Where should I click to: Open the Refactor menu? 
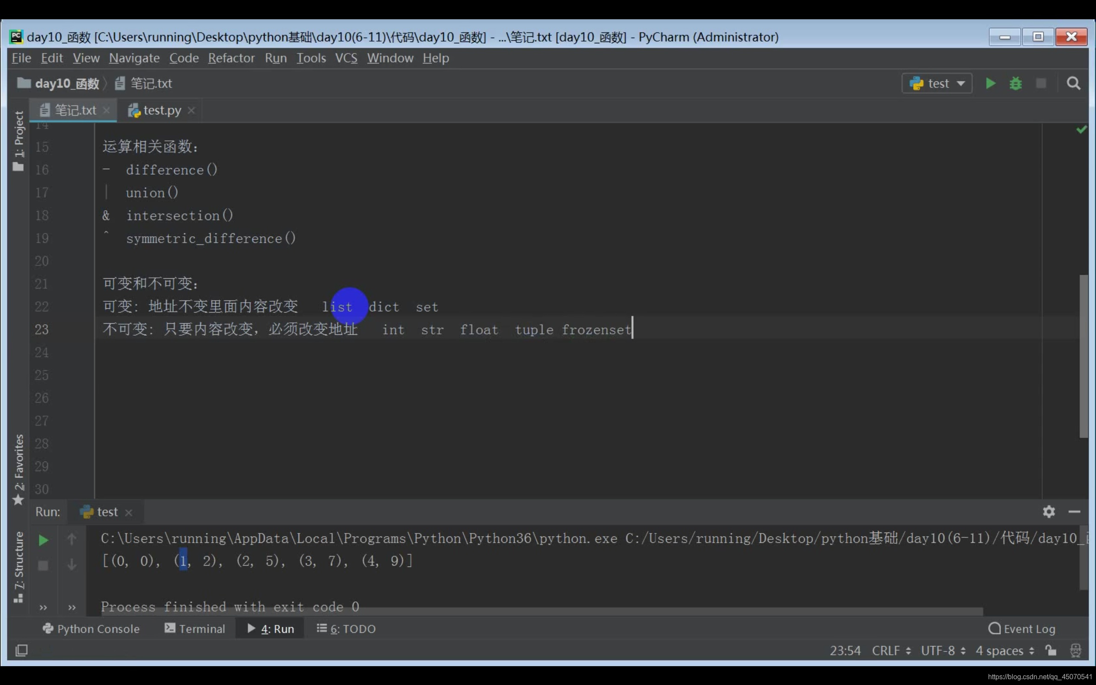231,58
